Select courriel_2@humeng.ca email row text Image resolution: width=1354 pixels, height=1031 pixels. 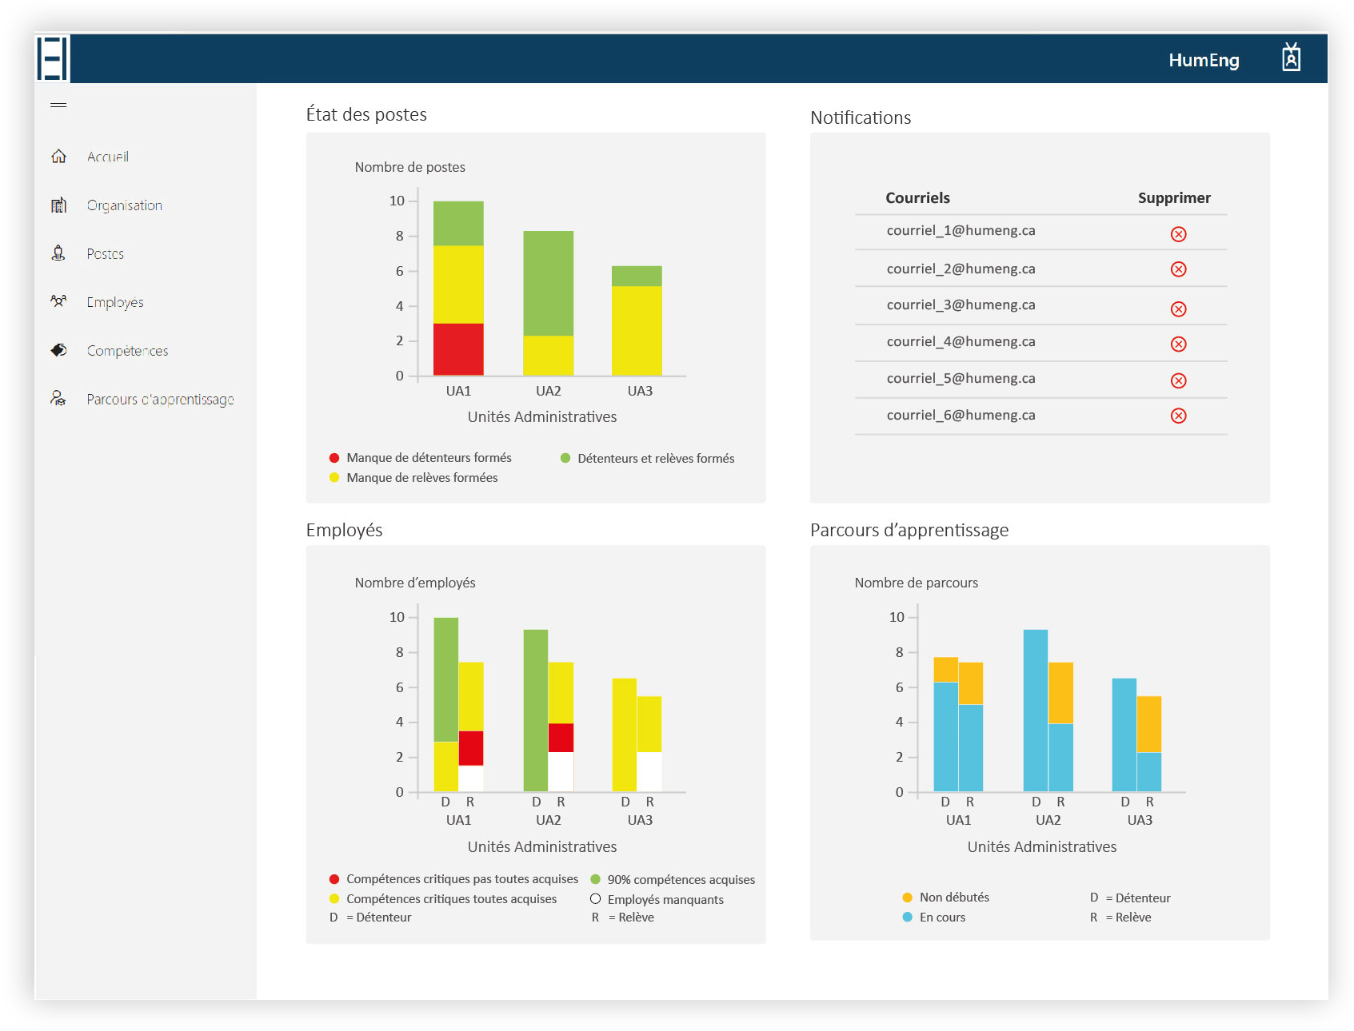(961, 269)
